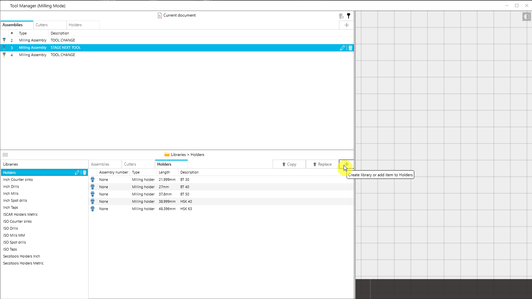Edit the STAGE NEXT TOOL assembly

click(x=342, y=48)
